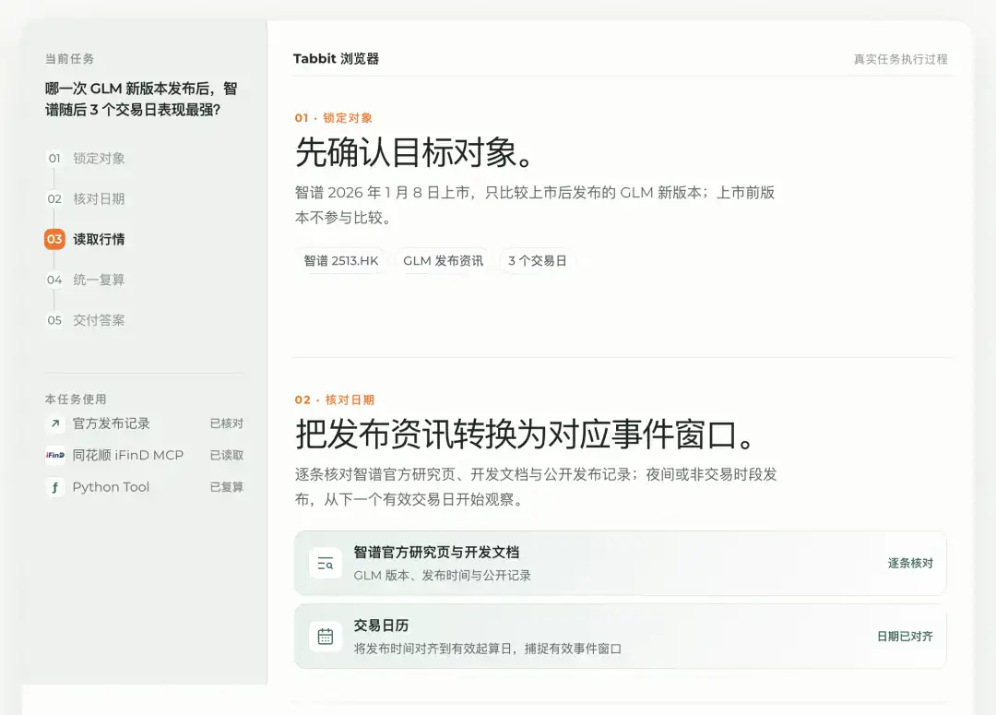
Task: Open the 交易日历 card title
Action: pyautogui.click(x=381, y=626)
